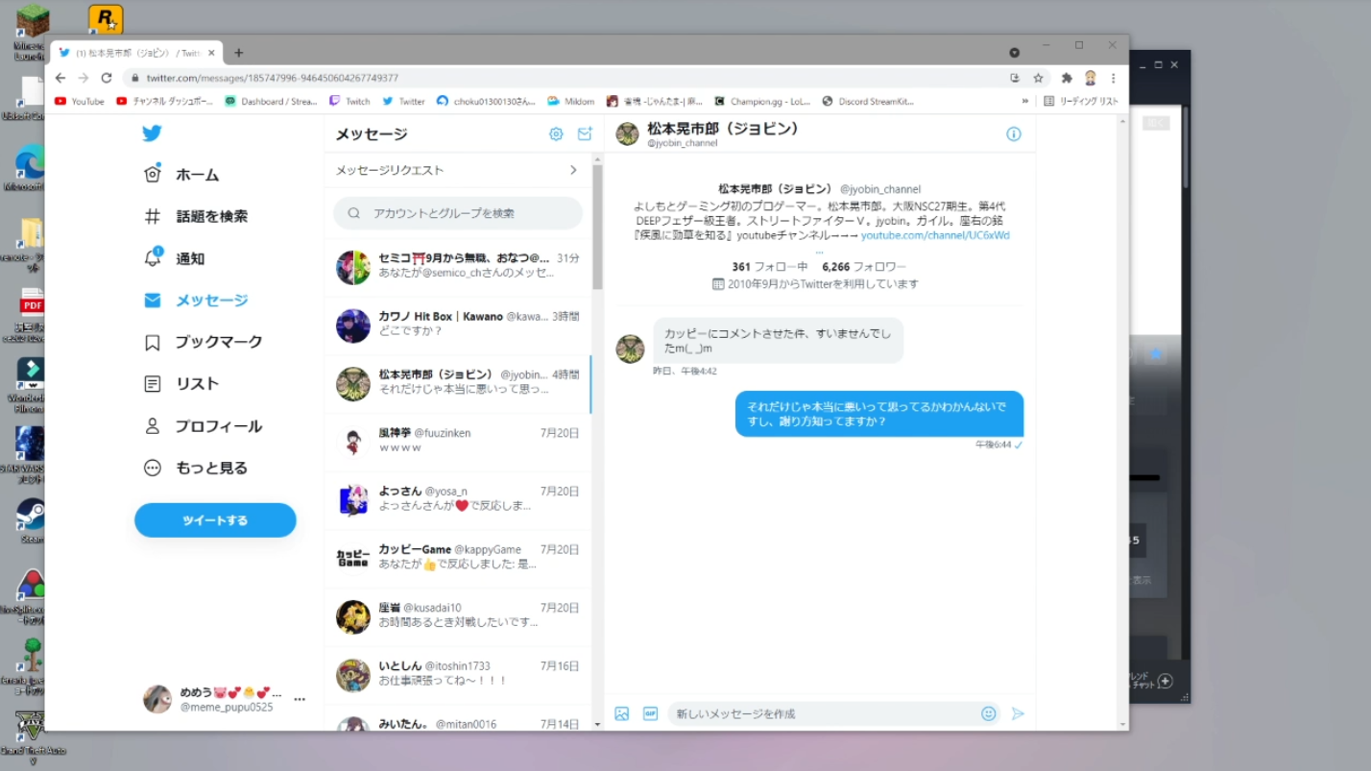Open the browser extensions puzzle icon
The width and height of the screenshot is (1371, 771).
[x=1067, y=78]
